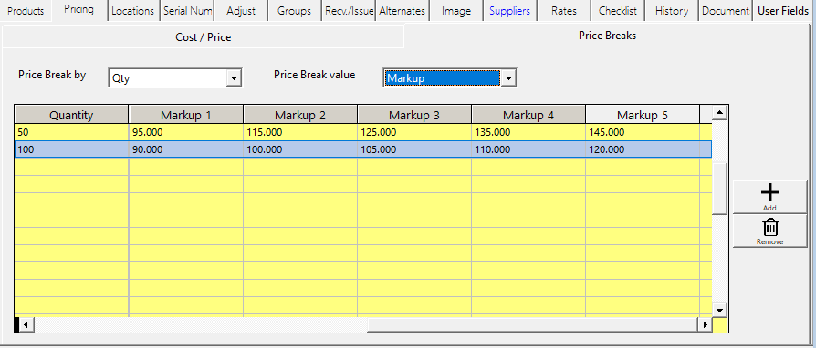Click the Markup 4 column header

528,115
